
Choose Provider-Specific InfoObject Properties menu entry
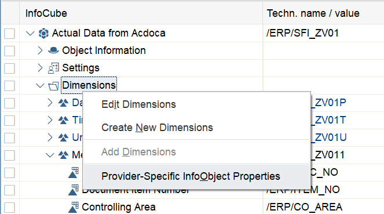[x=191, y=176]
